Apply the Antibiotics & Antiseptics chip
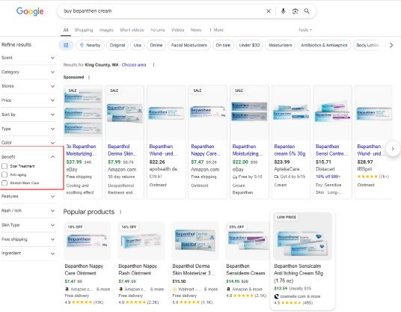 pos(324,45)
